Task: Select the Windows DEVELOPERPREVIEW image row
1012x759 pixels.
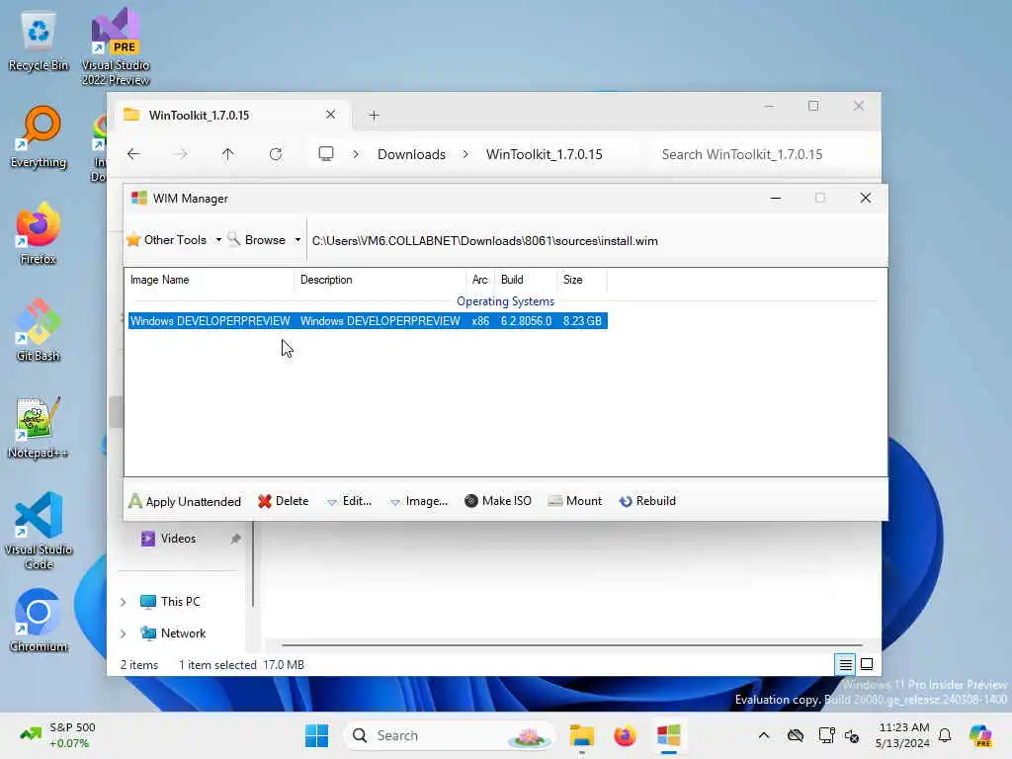Action: (x=368, y=321)
